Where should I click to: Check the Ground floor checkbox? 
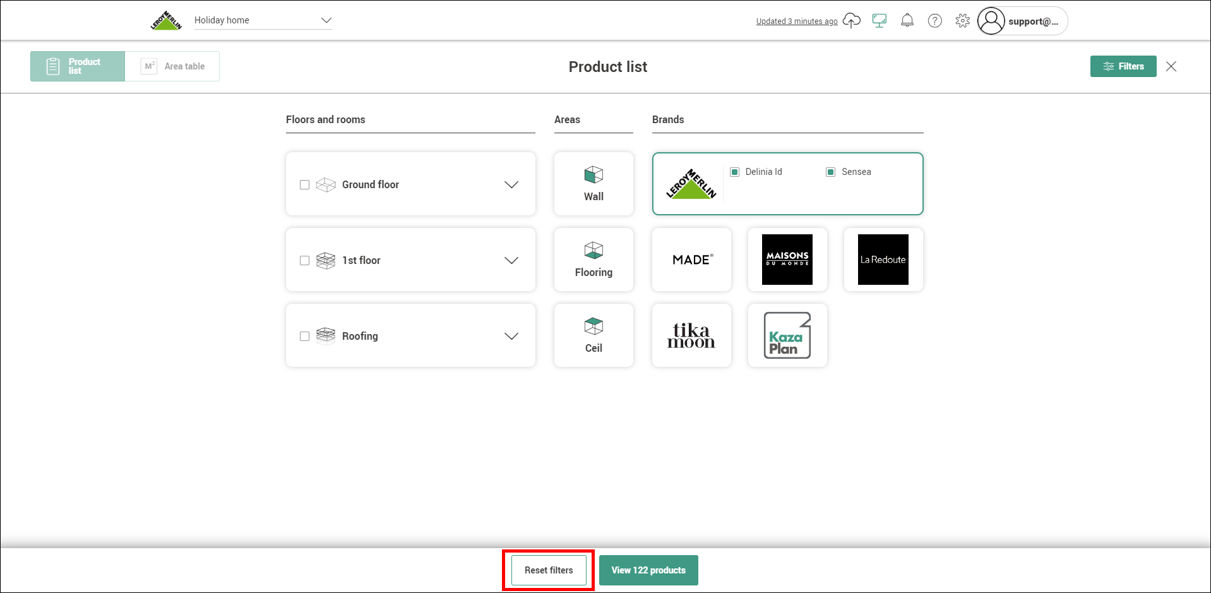pyautogui.click(x=304, y=184)
